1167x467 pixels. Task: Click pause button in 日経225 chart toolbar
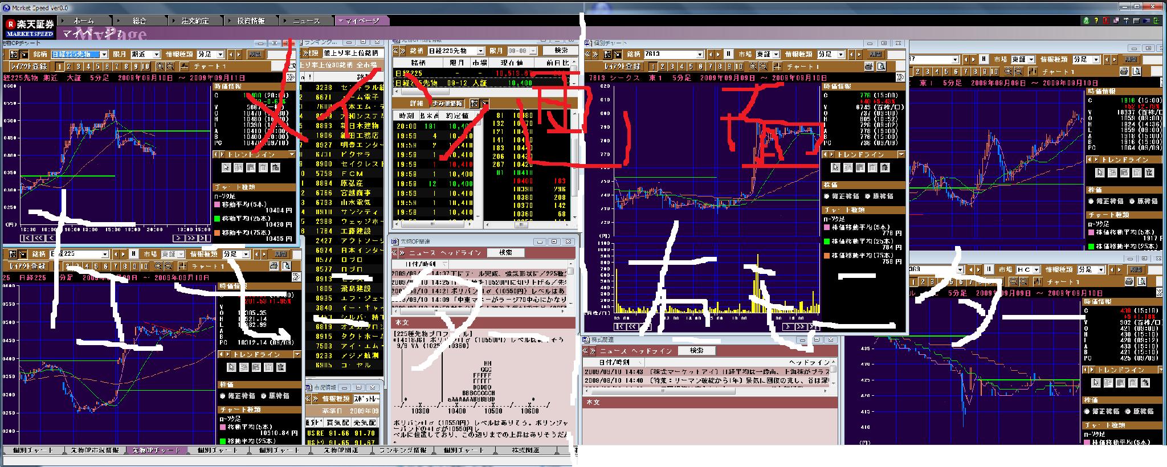(133, 255)
